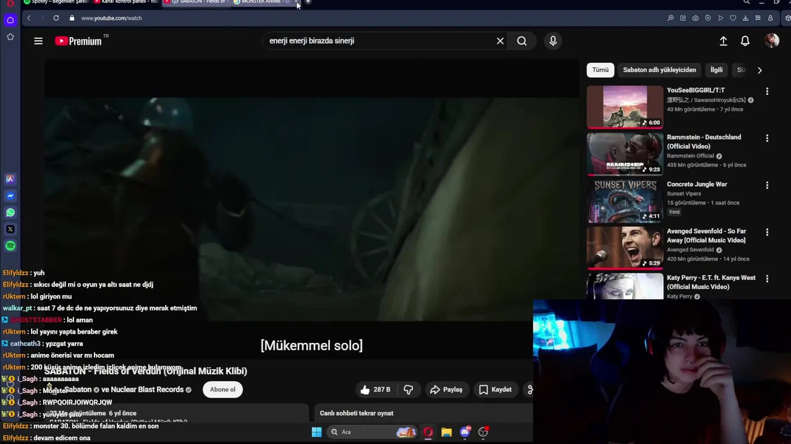
Task: Open options menu for Avenged Sevenfold video
Action: point(767,232)
